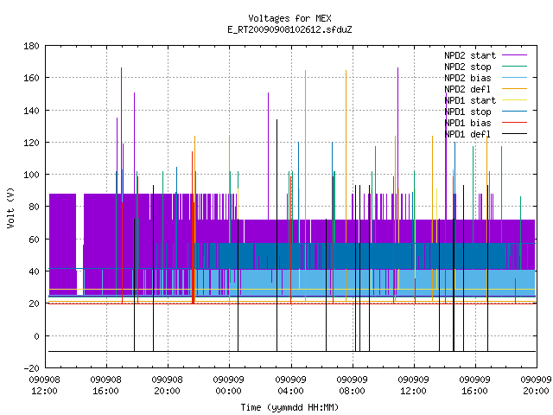Click the '090909 16:00' time axis label
The width and height of the screenshot is (553, 415).
[x=474, y=386]
